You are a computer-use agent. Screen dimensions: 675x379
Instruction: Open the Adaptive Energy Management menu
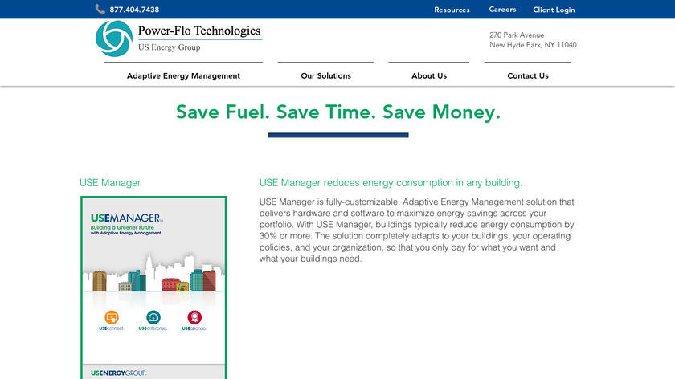pyautogui.click(x=183, y=75)
